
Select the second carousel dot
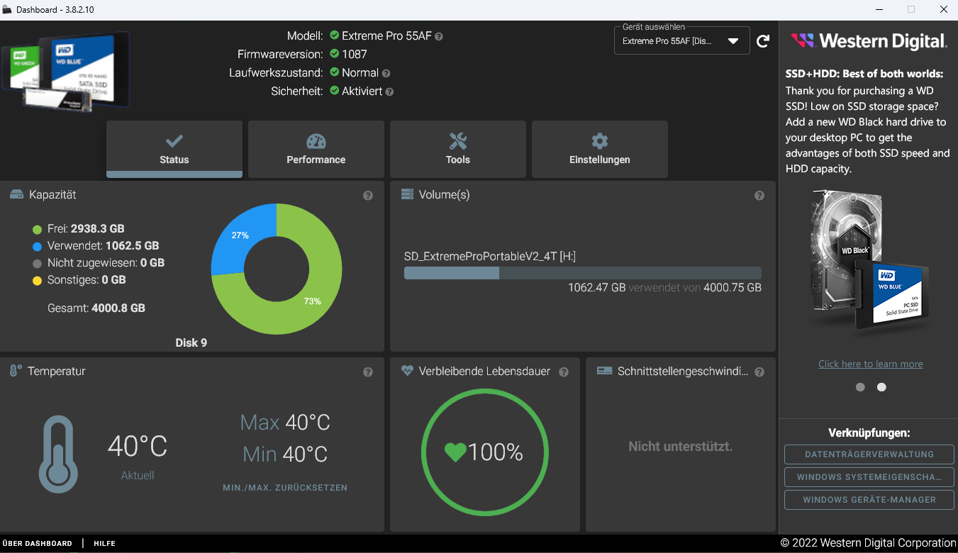pos(881,387)
